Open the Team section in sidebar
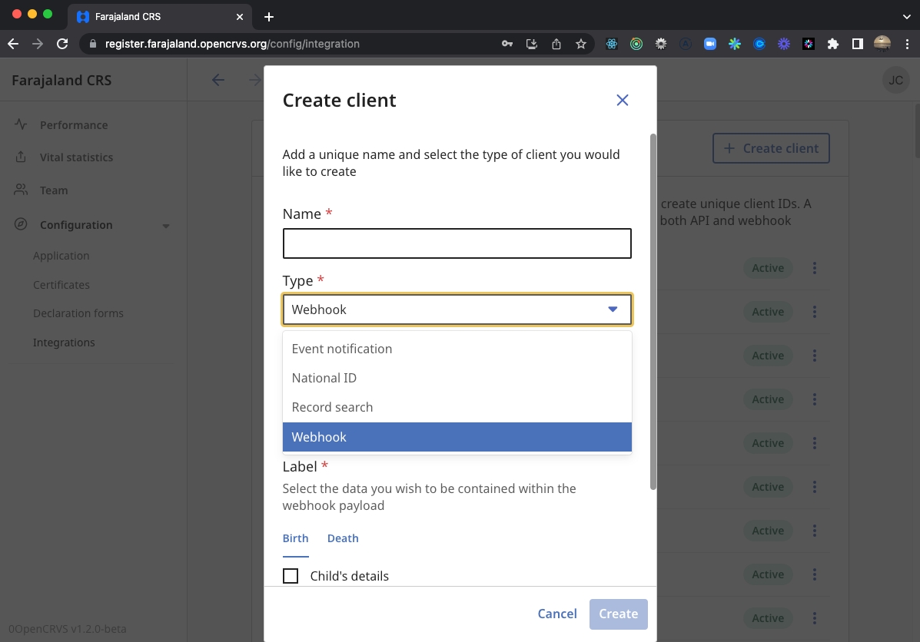This screenshot has height=642, width=920. (x=54, y=190)
